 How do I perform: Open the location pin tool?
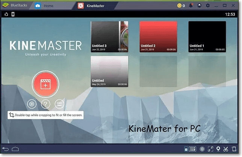tap(218, 149)
